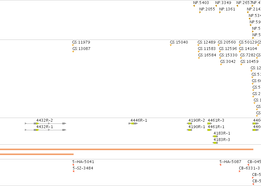Image resolution: width=261 pixels, height=186 pixels.
Task: Click the triangle marker below NP:5403
Action: click(x=194, y=6)
